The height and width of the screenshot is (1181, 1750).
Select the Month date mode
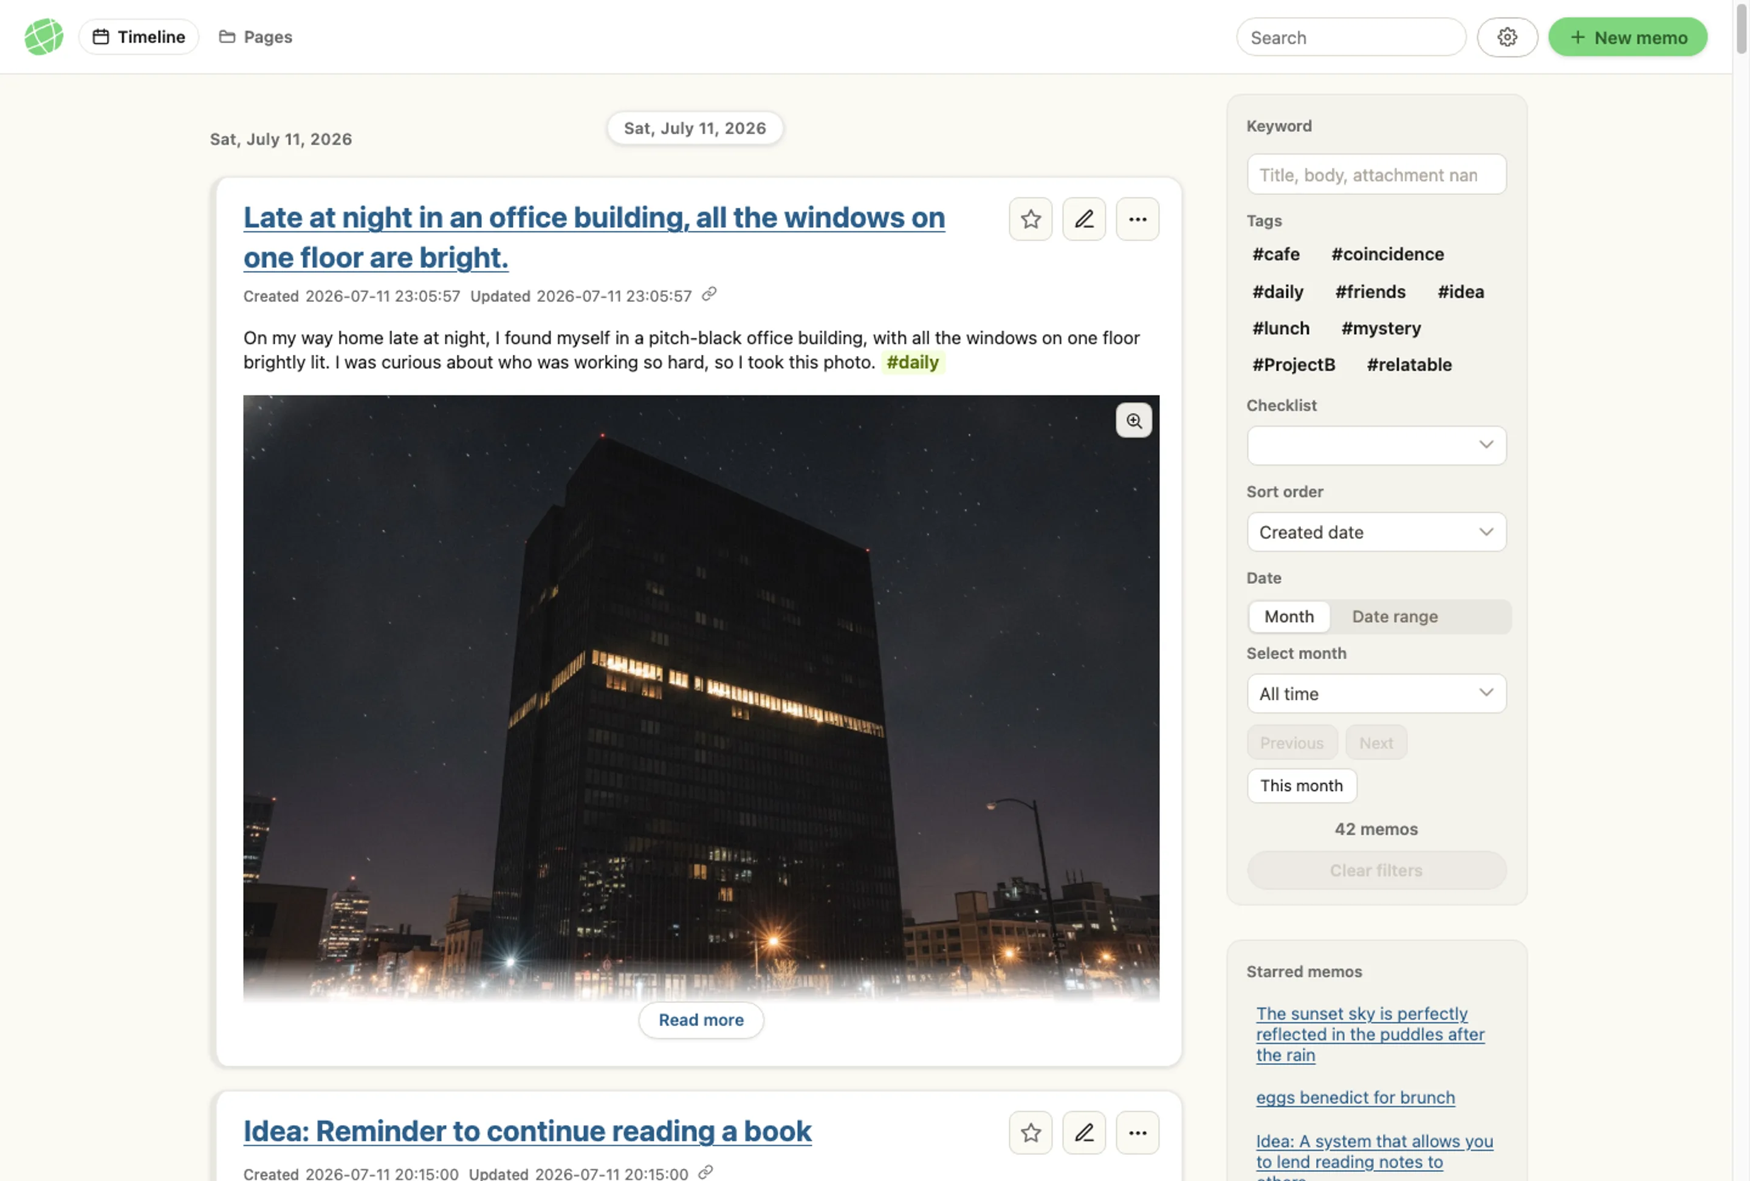pos(1288,617)
